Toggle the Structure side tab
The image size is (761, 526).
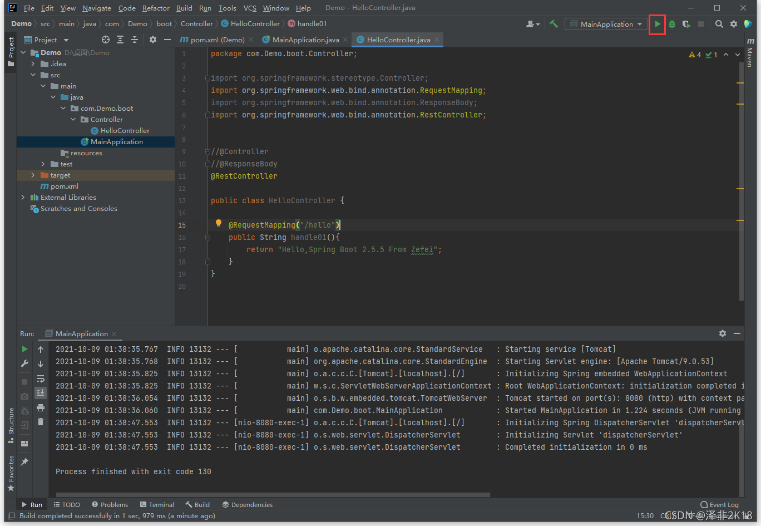11,425
